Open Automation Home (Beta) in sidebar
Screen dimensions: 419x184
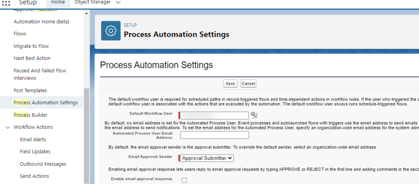pos(41,22)
